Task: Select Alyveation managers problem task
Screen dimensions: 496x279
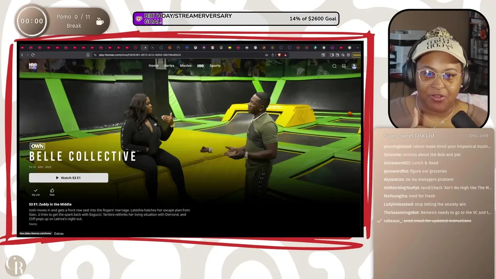Action: pyautogui.click(x=418, y=179)
